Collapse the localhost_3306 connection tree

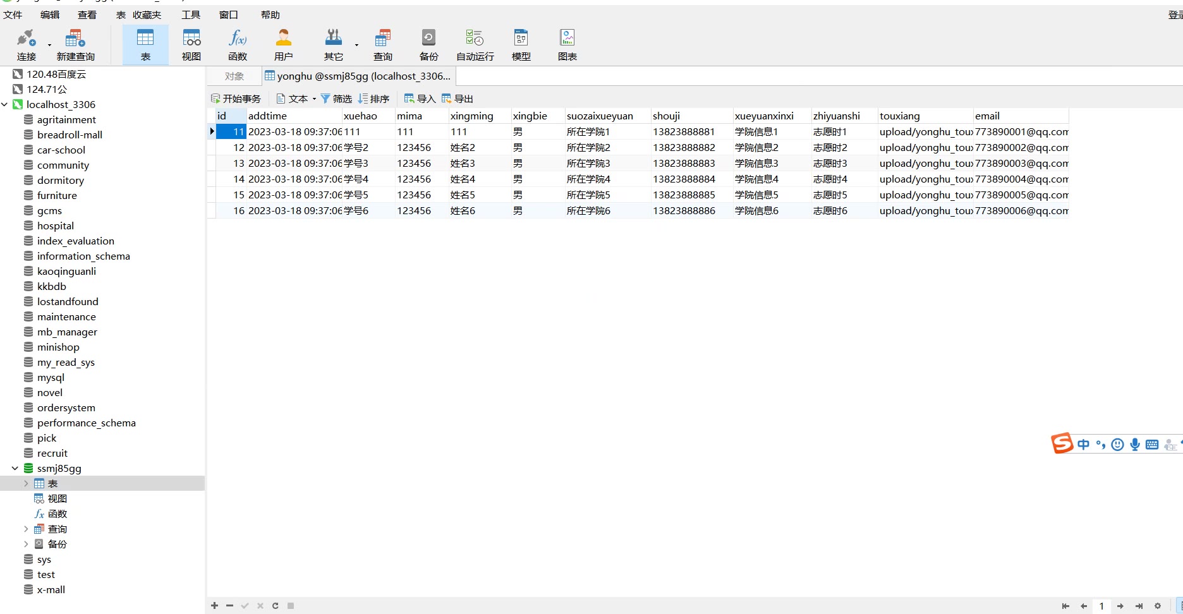[x=5, y=105]
